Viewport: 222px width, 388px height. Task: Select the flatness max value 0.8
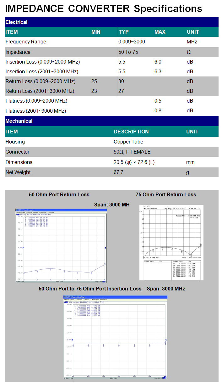(158, 111)
